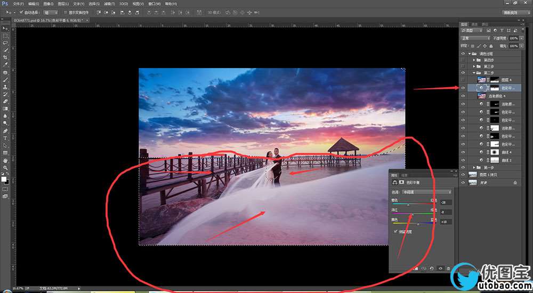The width and height of the screenshot is (533, 293).
Task: Click delete adjustment layer trash icon
Action: [x=448, y=268]
